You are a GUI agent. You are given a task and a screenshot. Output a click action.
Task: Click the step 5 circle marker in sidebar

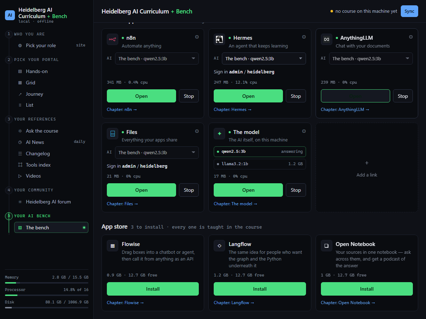tap(9, 216)
